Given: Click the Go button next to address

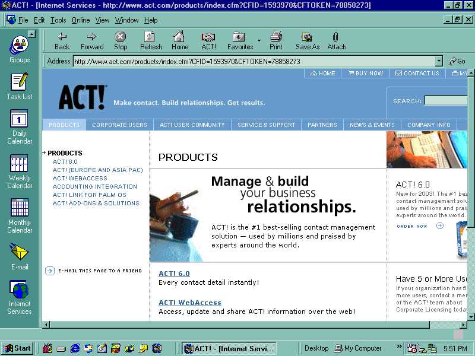Looking at the screenshot, I should (457, 61).
